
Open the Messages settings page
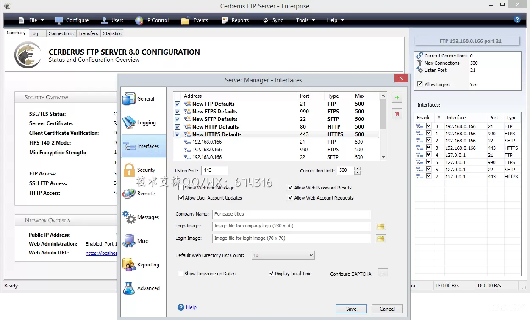click(x=144, y=217)
